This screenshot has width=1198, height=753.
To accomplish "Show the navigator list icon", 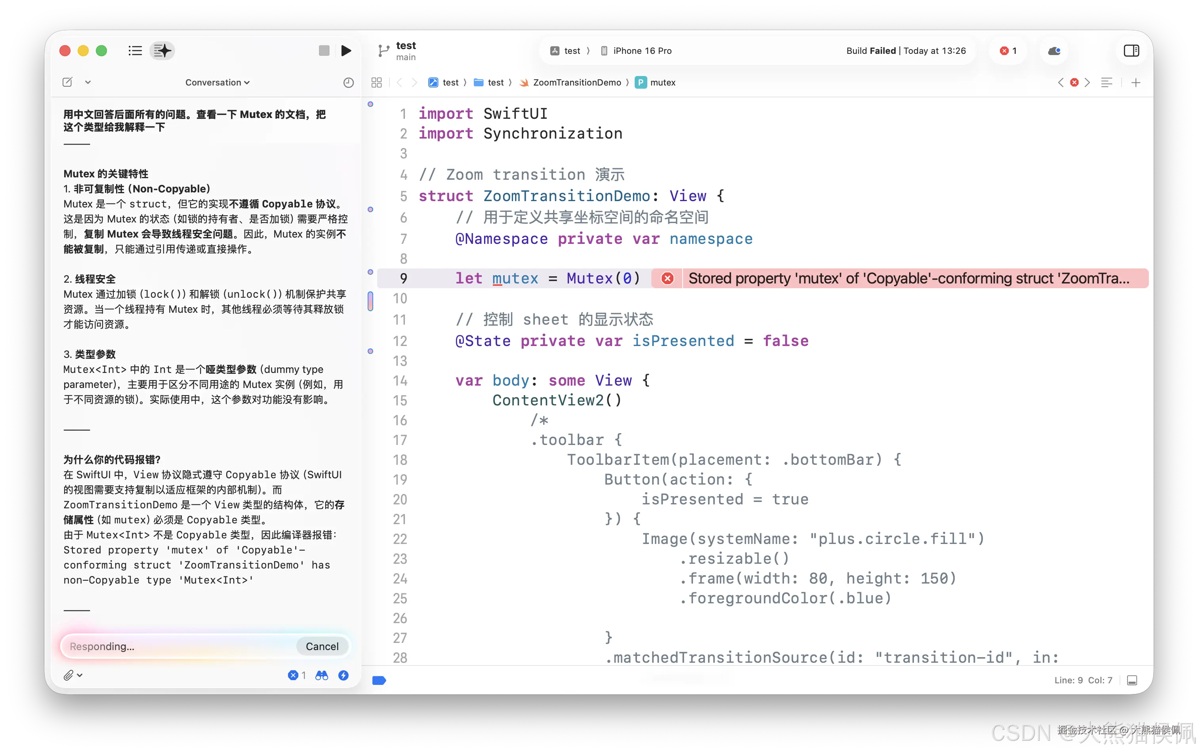I will [x=135, y=51].
